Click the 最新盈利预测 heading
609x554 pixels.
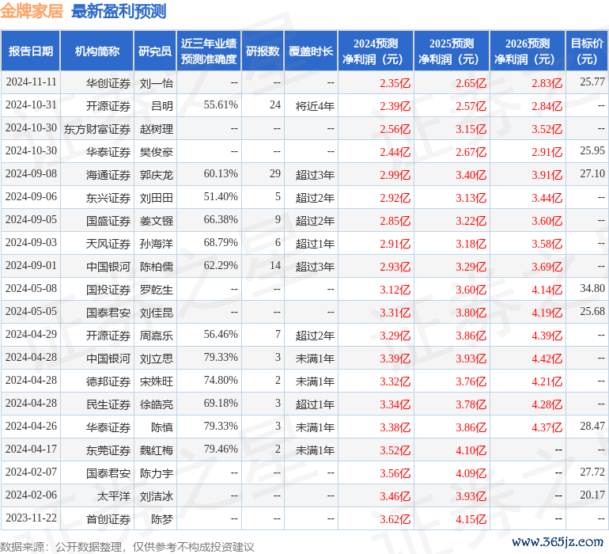click(119, 11)
